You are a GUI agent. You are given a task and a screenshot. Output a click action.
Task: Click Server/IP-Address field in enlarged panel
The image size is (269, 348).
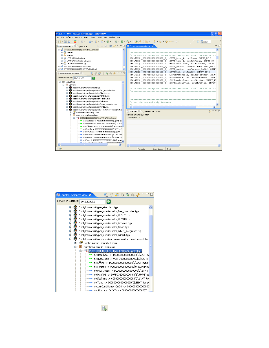click(92, 201)
